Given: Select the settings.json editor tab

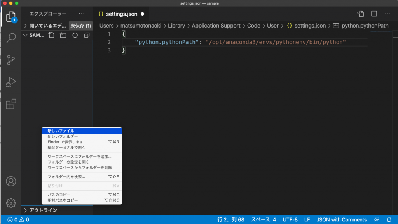Looking at the screenshot, I should [x=121, y=14].
